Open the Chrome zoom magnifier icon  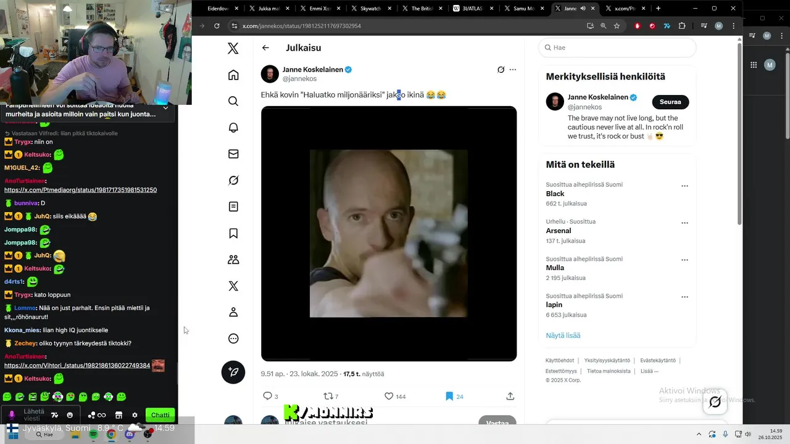click(x=603, y=26)
